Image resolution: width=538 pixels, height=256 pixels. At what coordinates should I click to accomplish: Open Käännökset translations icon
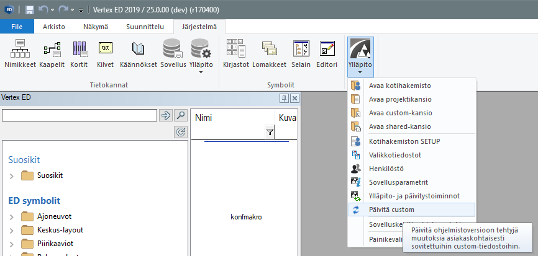pyautogui.click(x=139, y=53)
